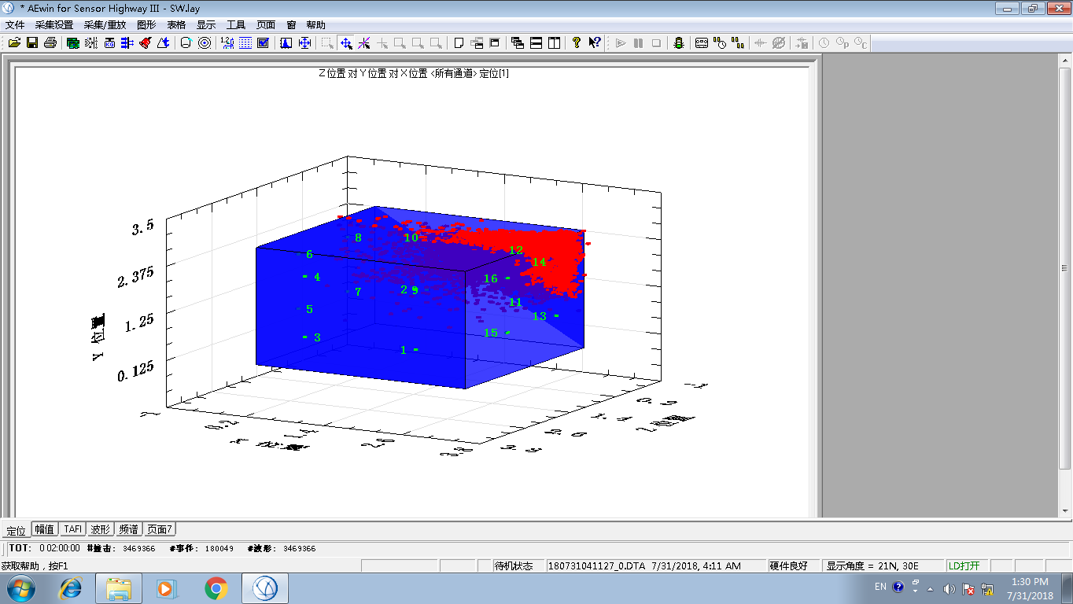The height and width of the screenshot is (604, 1073).
Task: Open File Explorer from the taskbar
Action: (119, 588)
